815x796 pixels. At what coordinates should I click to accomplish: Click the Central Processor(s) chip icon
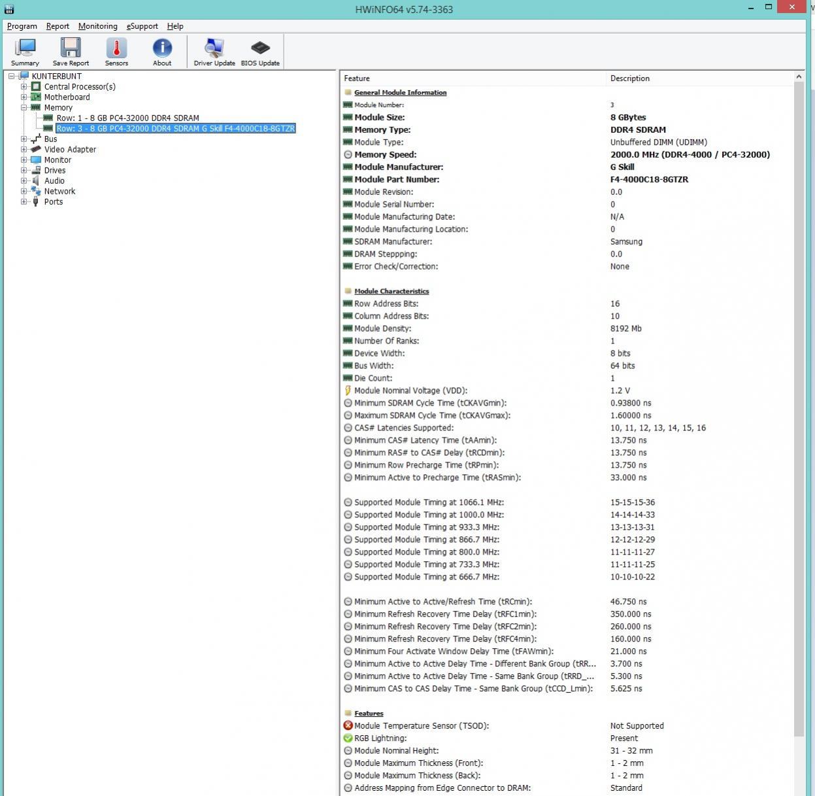click(x=36, y=86)
